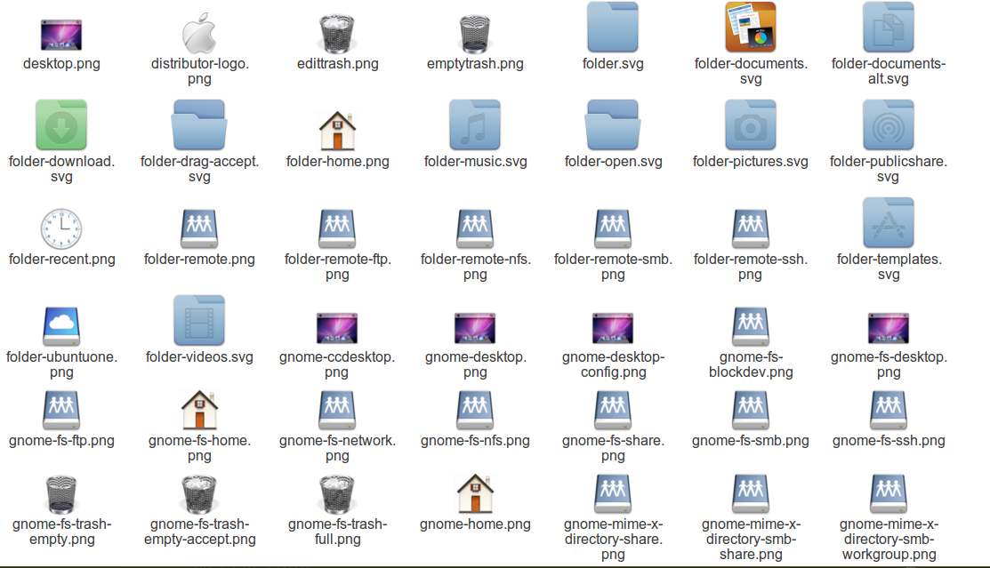Viewport: 990px width, 568px height.
Task: Click the "desktop.png" file name
Action: tap(62, 64)
